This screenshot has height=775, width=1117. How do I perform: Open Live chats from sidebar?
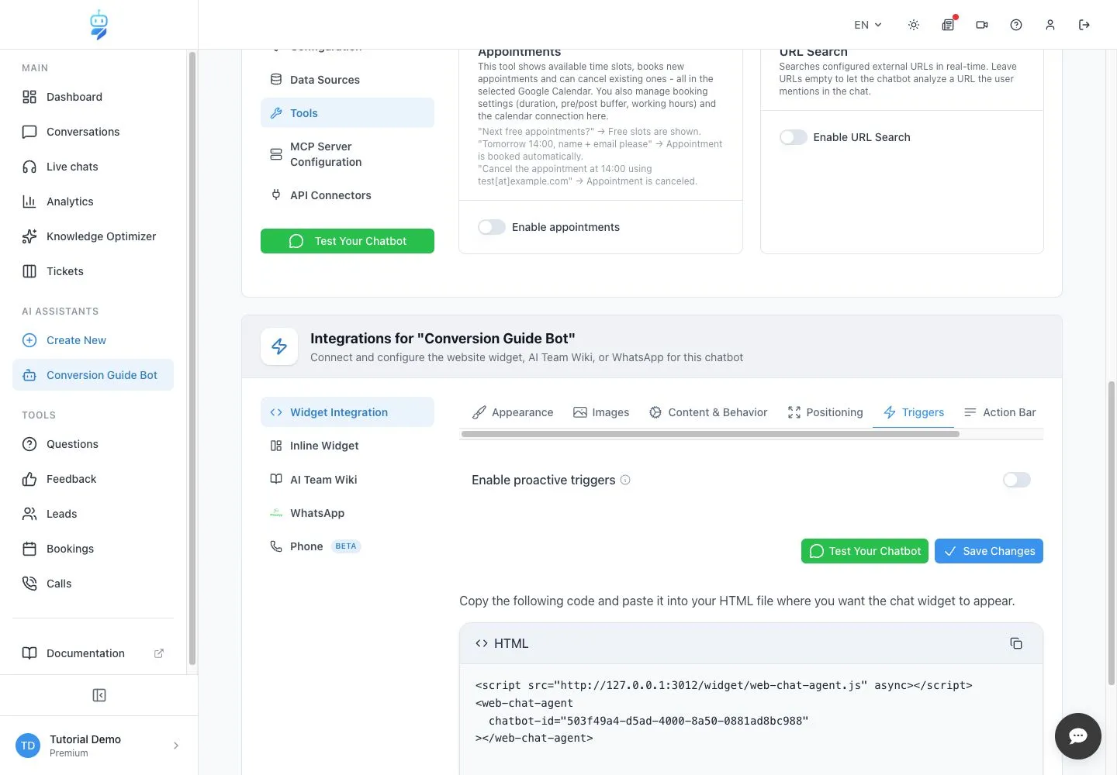[x=93, y=167]
